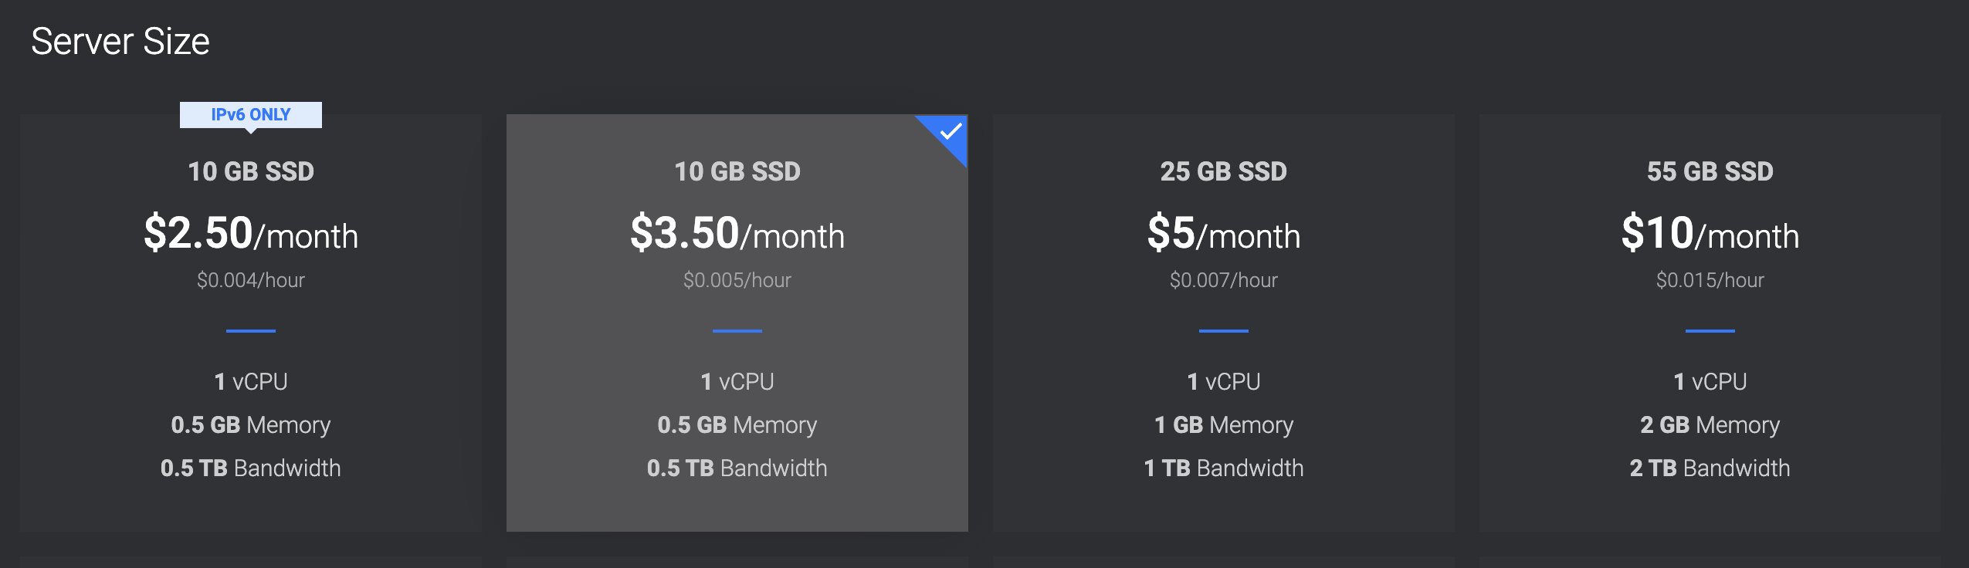Click the 10 GB SSD heading of IPv6 plan

click(251, 171)
